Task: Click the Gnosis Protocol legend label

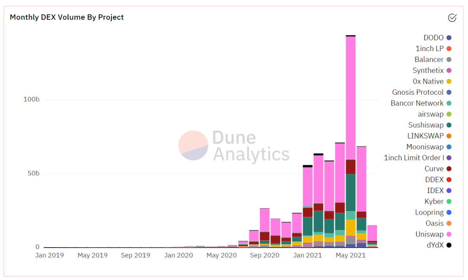Action: pos(418,93)
